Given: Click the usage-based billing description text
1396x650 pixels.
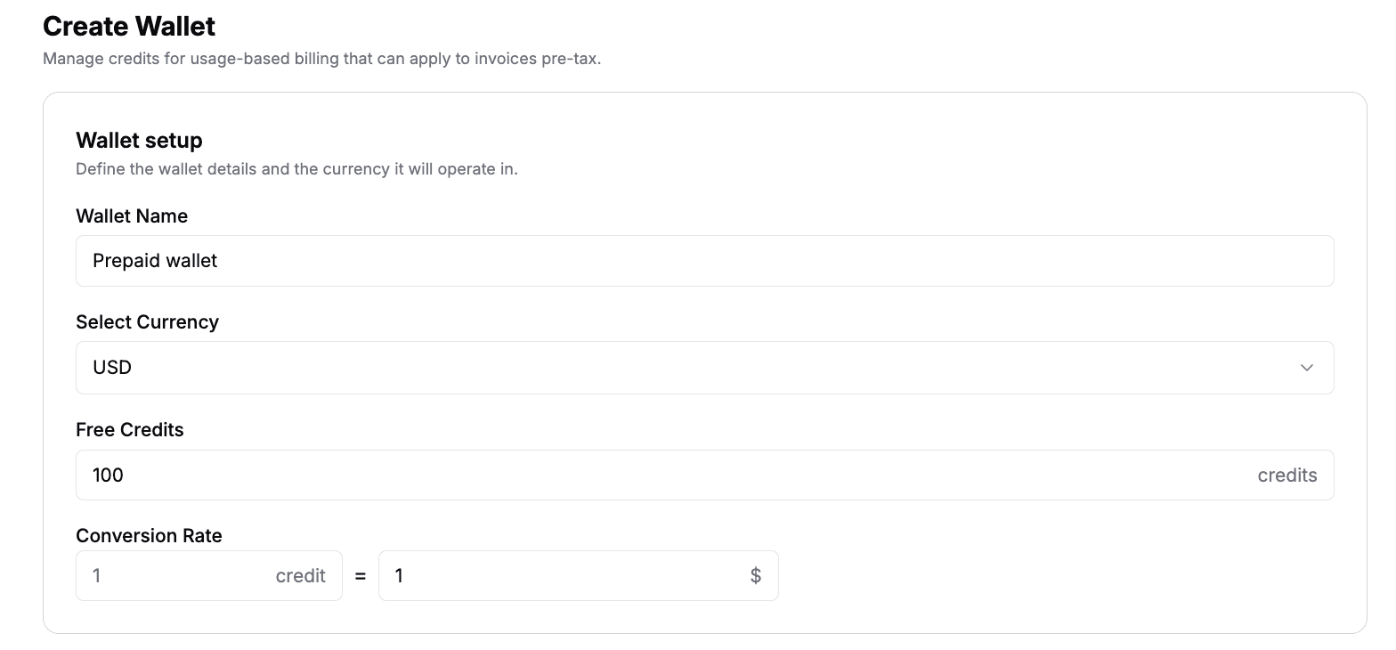Looking at the screenshot, I should click(322, 60).
